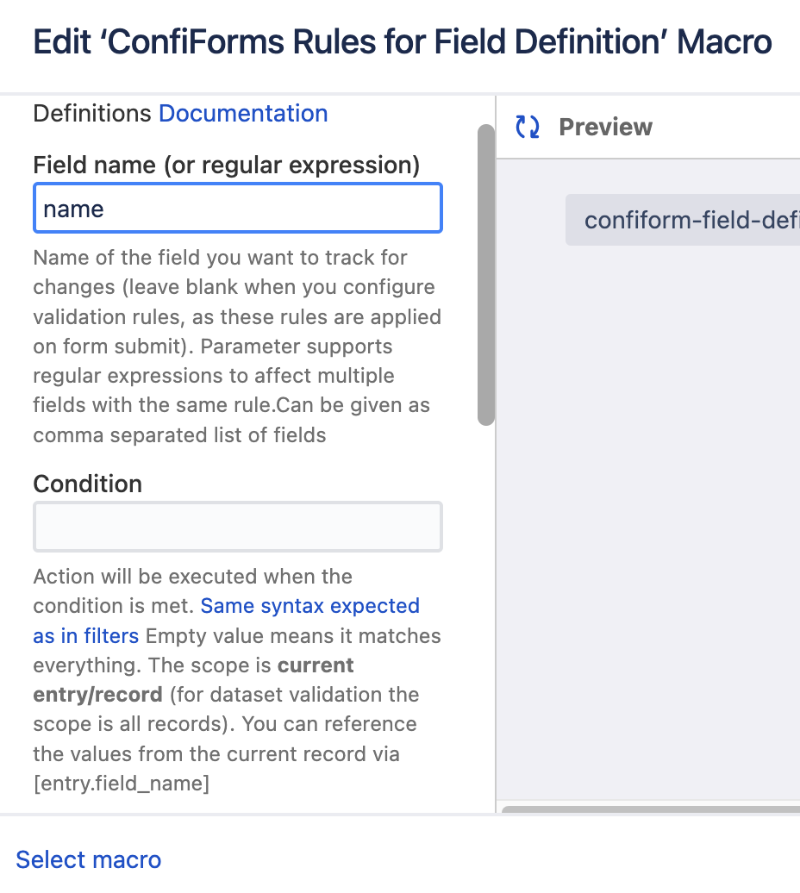This screenshot has width=800, height=893.
Task: Click the Definitions text before Documentation
Action: pos(92,113)
